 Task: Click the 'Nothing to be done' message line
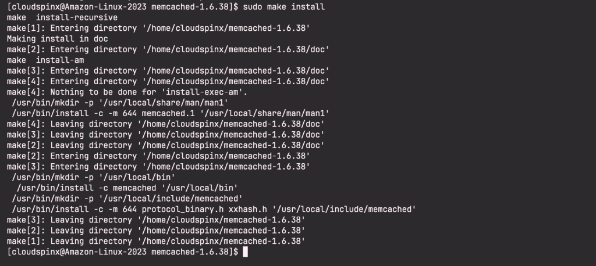click(x=127, y=92)
